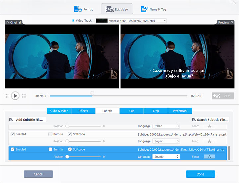Toggle Enabled for English subtitle
This screenshot has width=239, height=183.
pyautogui.click(x=13, y=134)
